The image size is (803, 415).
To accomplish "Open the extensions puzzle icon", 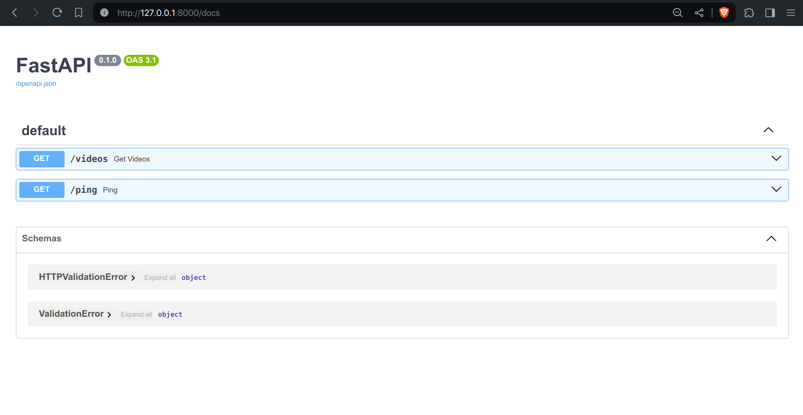I will point(749,13).
